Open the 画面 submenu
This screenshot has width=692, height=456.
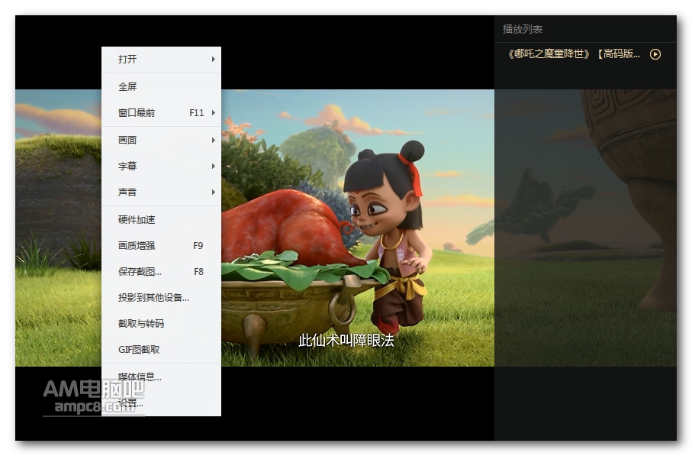161,140
